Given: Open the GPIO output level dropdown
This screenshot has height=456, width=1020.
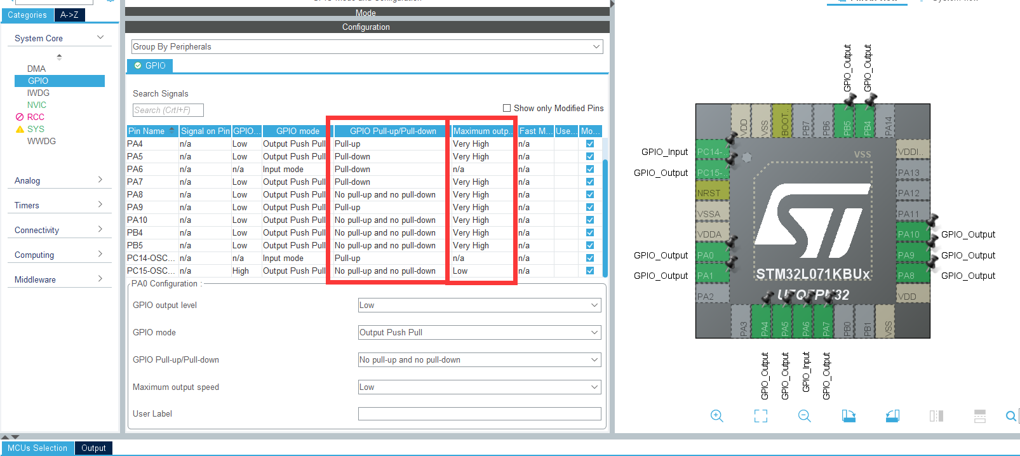Looking at the screenshot, I should click(x=480, y=305).
